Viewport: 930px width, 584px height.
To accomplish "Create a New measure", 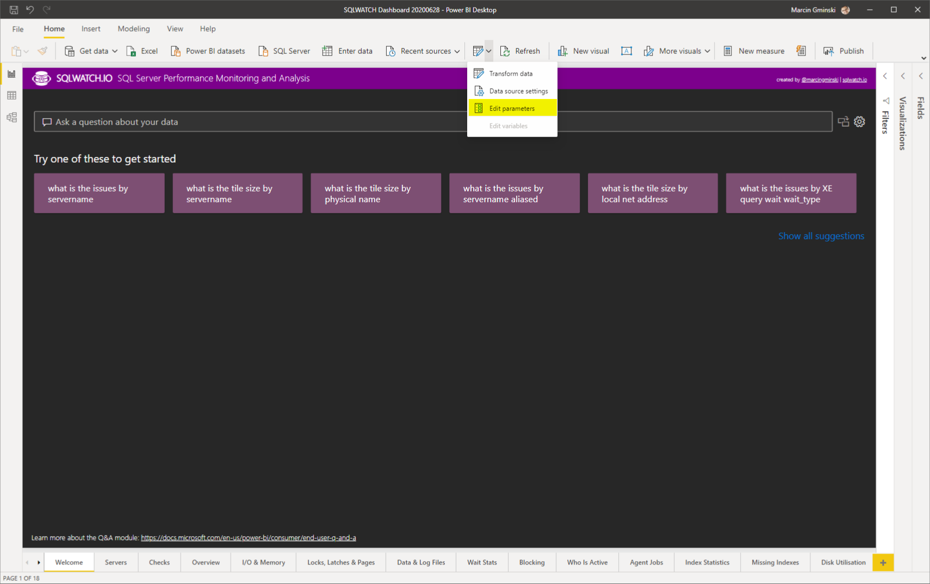I will pyautogui.click(x=754, y=51).
